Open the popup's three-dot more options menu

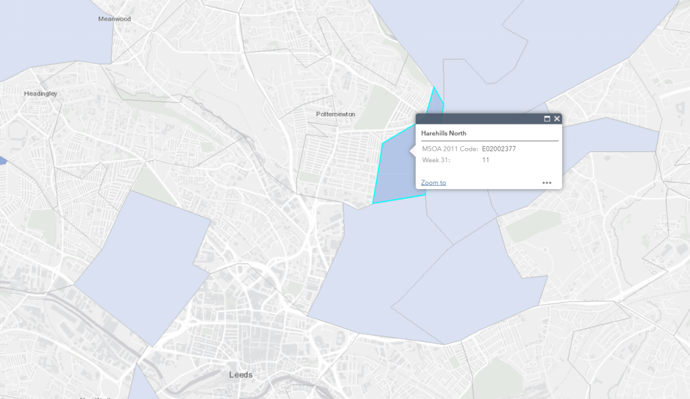(546, 182)
